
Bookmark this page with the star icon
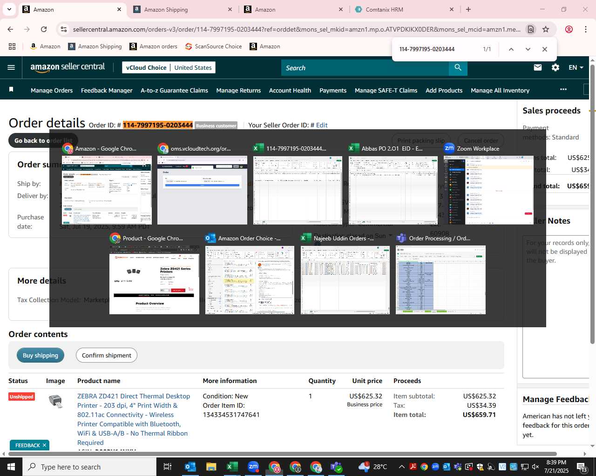click(x=546, y=29)
